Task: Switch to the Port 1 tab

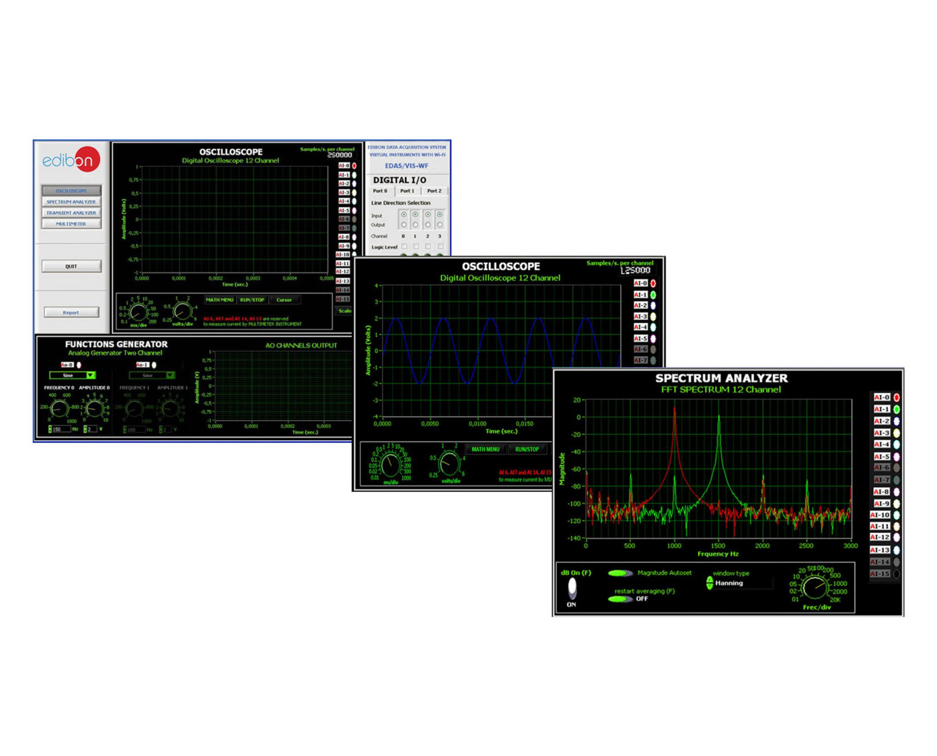Action: 408,191
